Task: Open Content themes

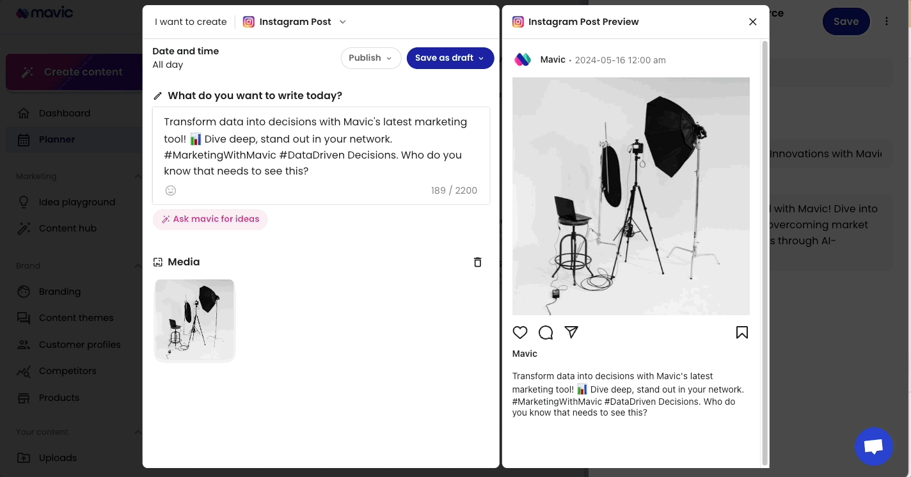Action: (x=76, y=318)
